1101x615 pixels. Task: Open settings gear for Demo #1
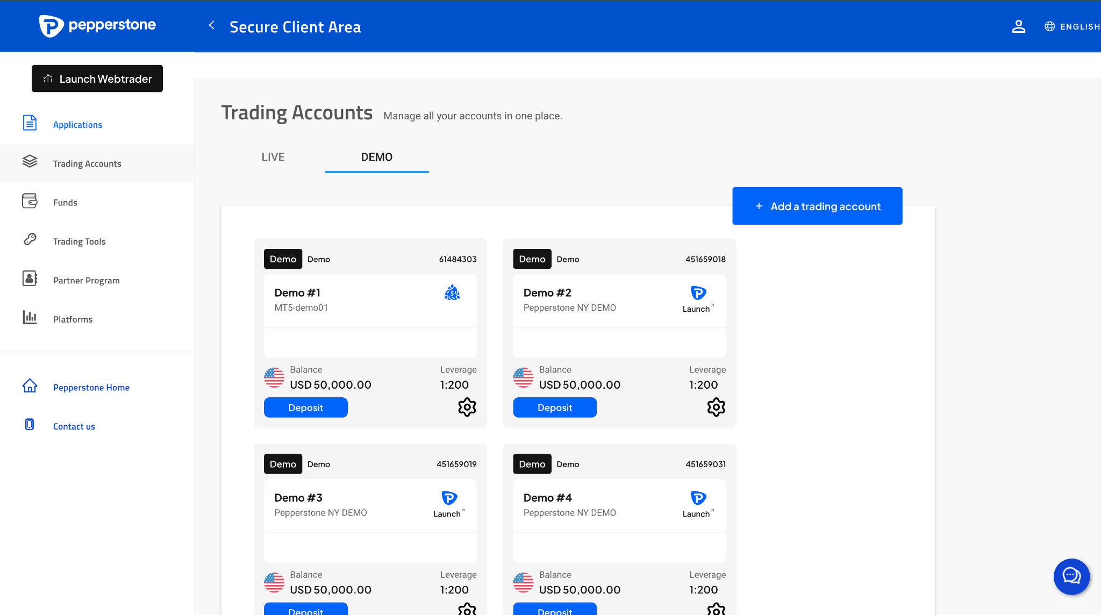467,407
